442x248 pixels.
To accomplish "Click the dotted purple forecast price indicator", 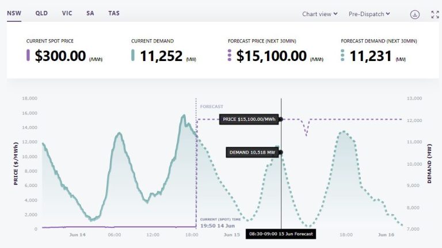I will [x=230, y=56].
